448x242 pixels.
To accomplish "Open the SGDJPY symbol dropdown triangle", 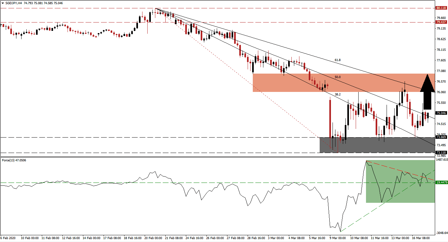I will tap(3, 3).
